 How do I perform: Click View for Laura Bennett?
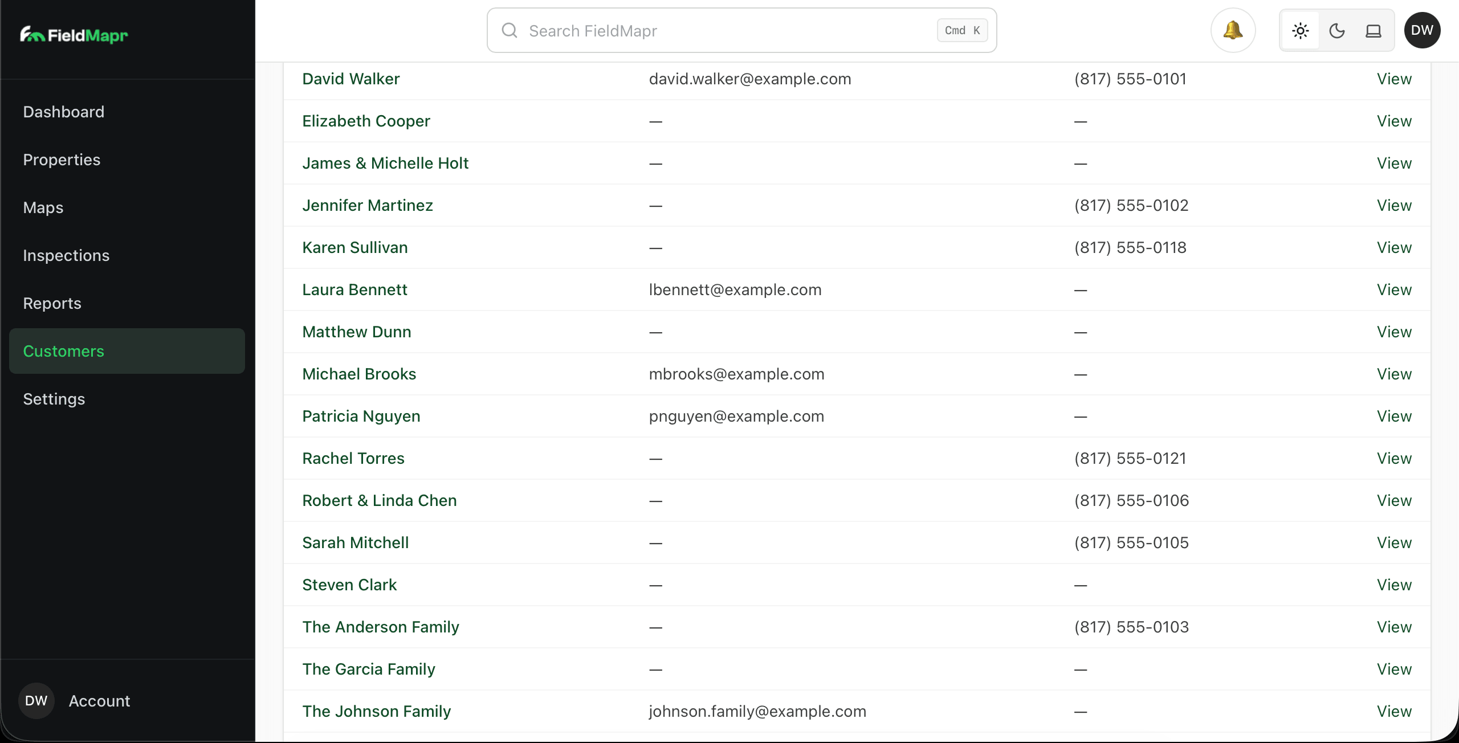pyautogui.click(x=1394, y=289)
